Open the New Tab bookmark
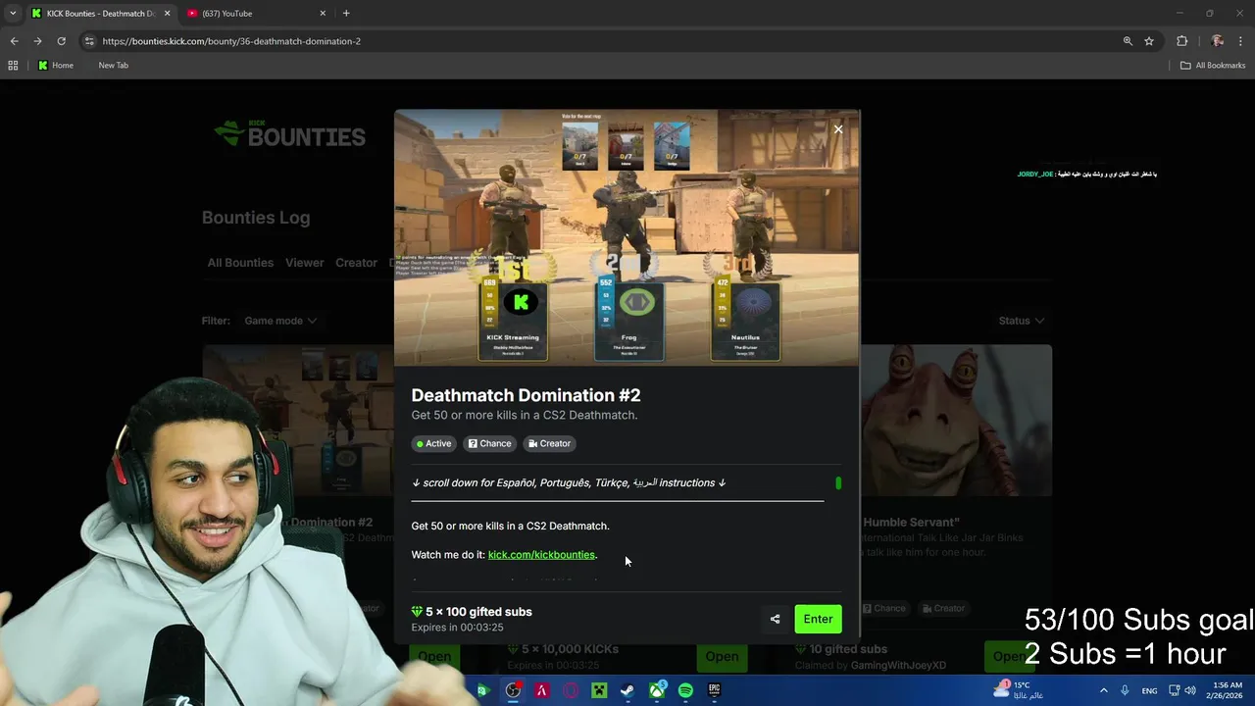Screen dimensions: 1255x706 click(113, 66)
